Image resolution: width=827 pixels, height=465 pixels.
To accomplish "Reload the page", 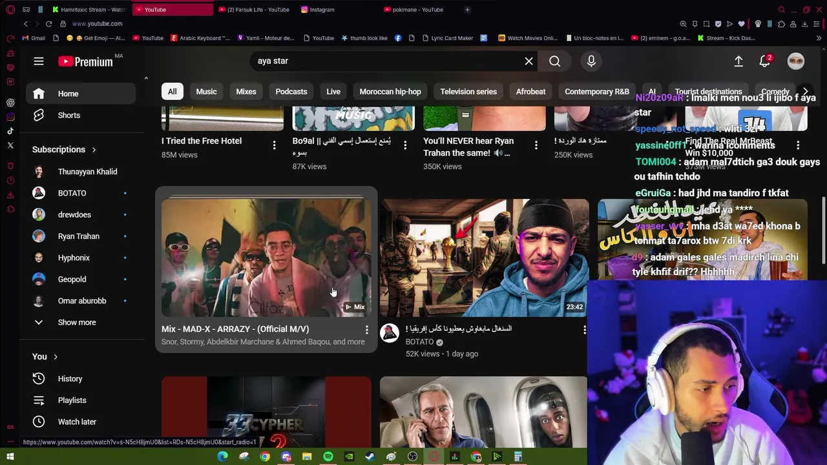I will tap(48, 24).
